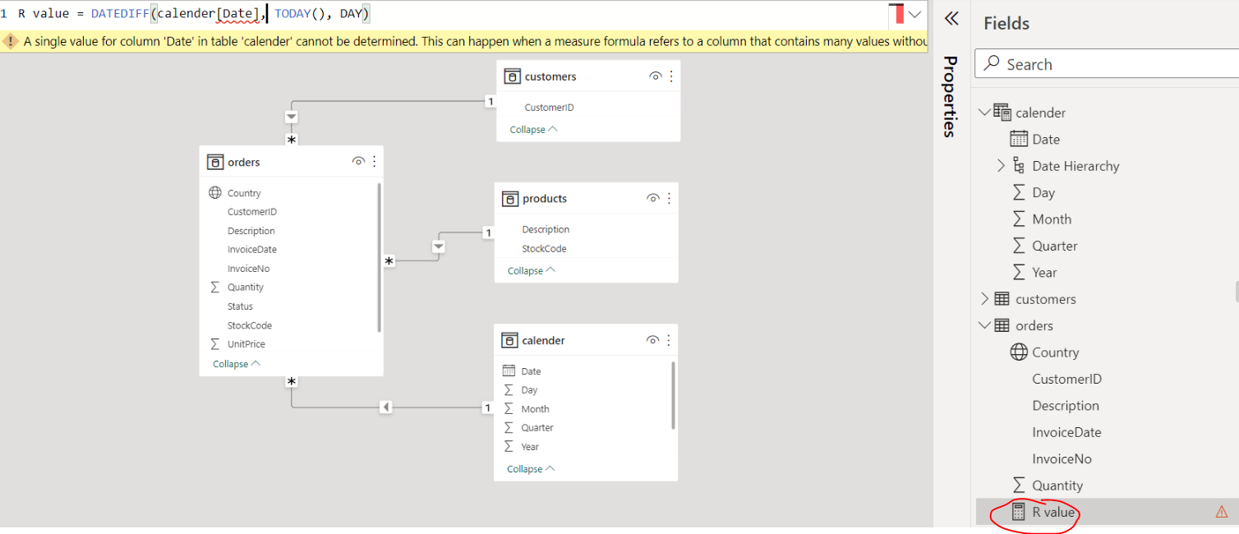The image size is (1239, 534).
Task: Select Month field in Fields list
Action: click(1052, 219)
